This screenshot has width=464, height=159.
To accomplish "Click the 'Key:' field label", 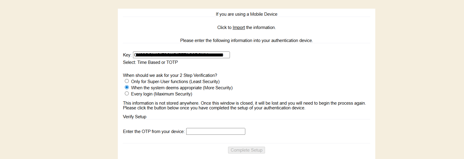I will pyautogui.click(x=127, y=55).
